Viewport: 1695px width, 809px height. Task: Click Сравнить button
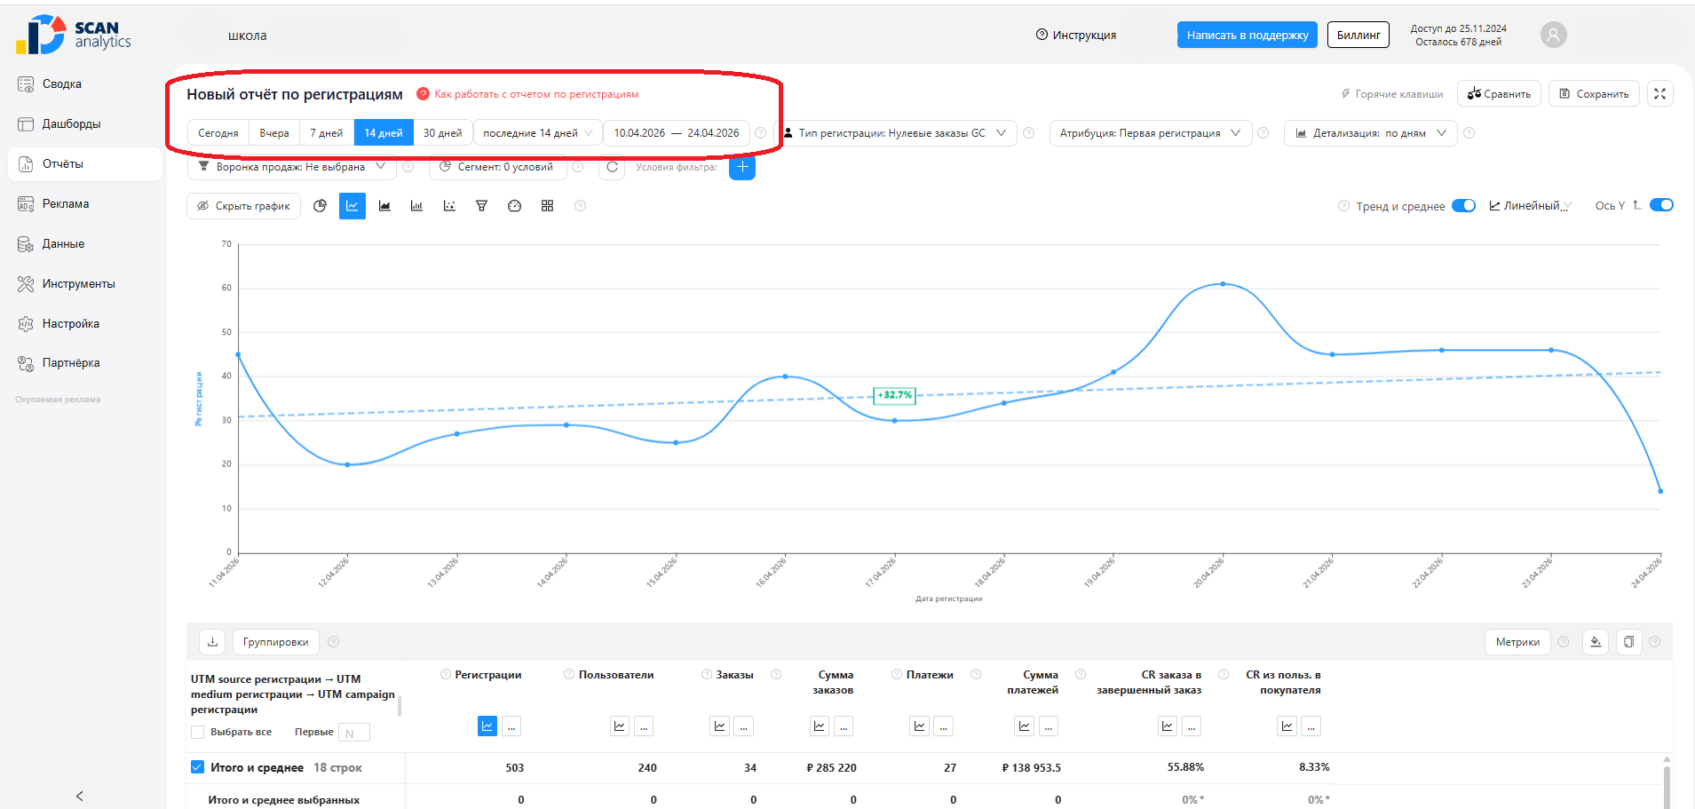coord(1499,93)
